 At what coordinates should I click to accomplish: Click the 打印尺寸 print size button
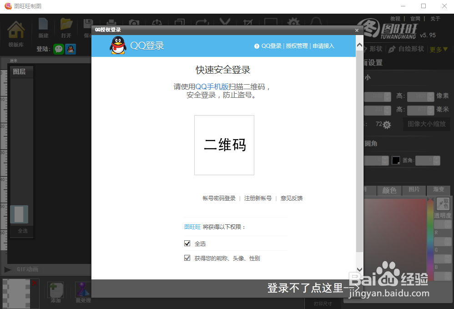tap(323, 304)
